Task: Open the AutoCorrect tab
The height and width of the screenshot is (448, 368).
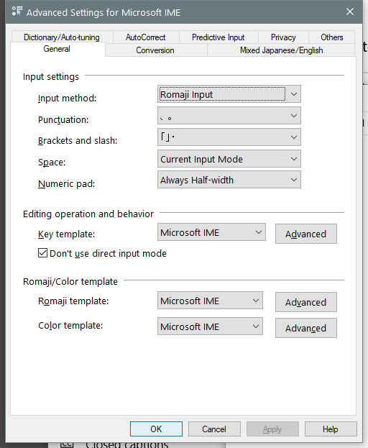Action: pyautogui.click(x=146, y=37)
